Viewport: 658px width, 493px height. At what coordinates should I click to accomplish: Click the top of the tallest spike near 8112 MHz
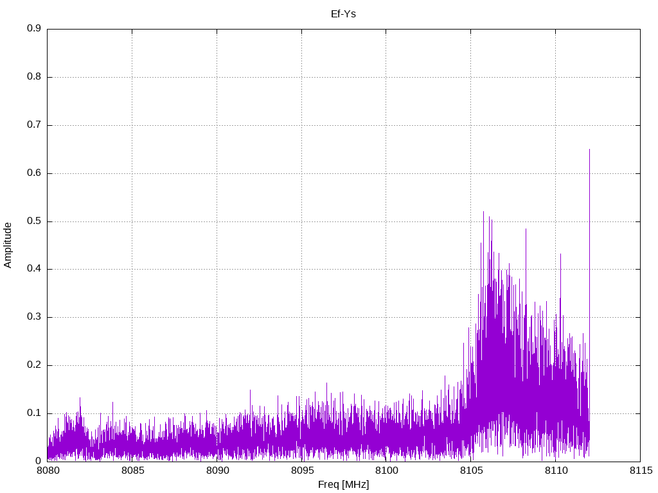pos(589,150)
